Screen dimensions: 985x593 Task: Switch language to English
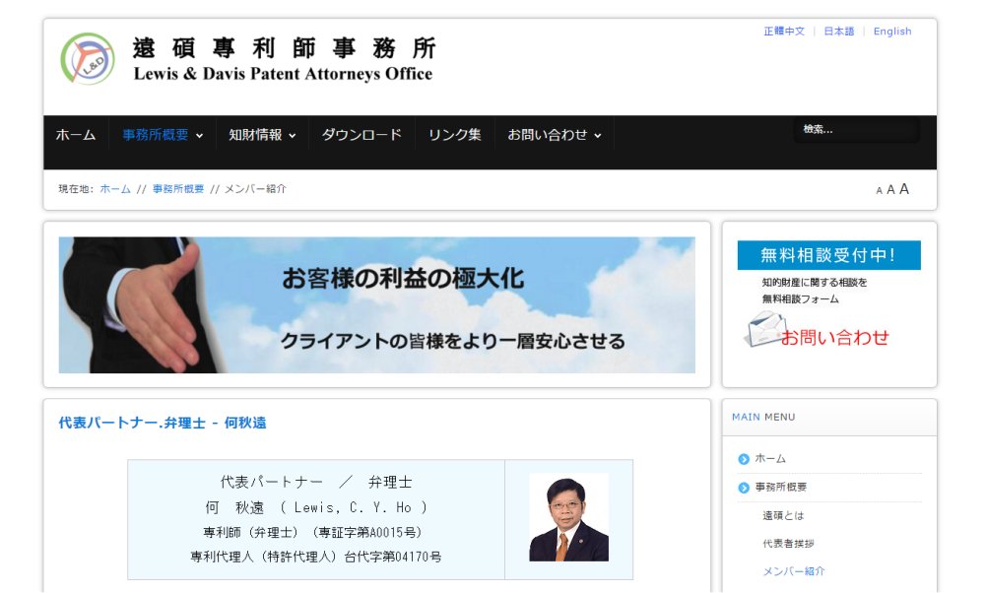pyautogui.click(x=892, y=32)
